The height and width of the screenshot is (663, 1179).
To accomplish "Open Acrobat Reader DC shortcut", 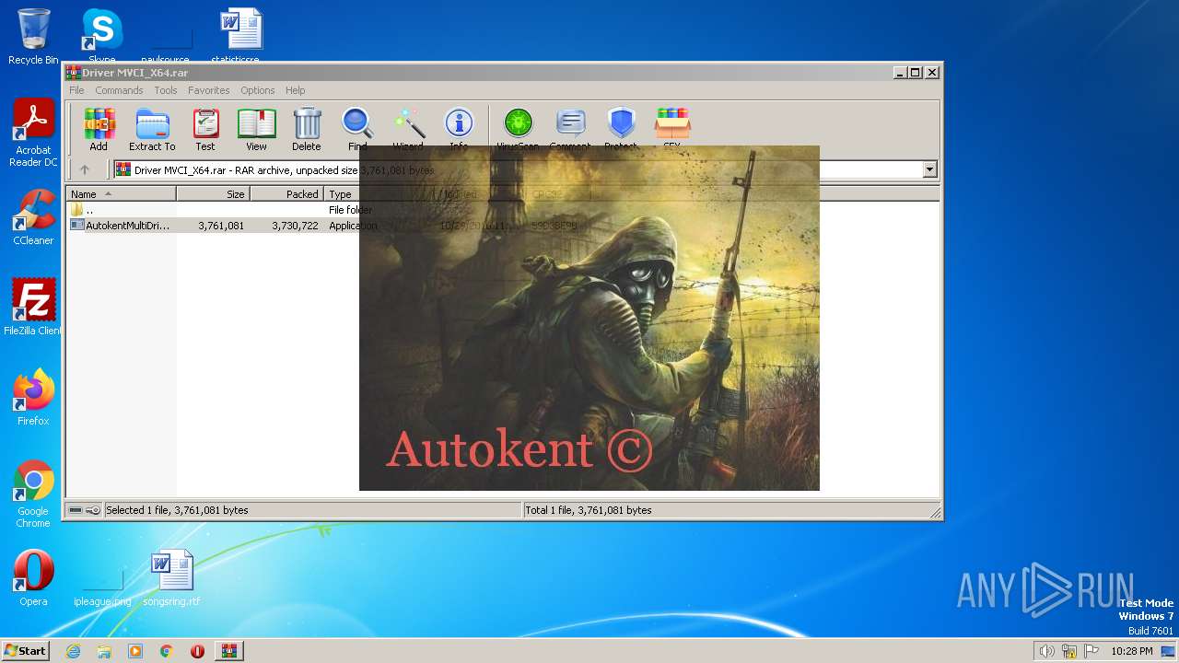I will 33,133.
